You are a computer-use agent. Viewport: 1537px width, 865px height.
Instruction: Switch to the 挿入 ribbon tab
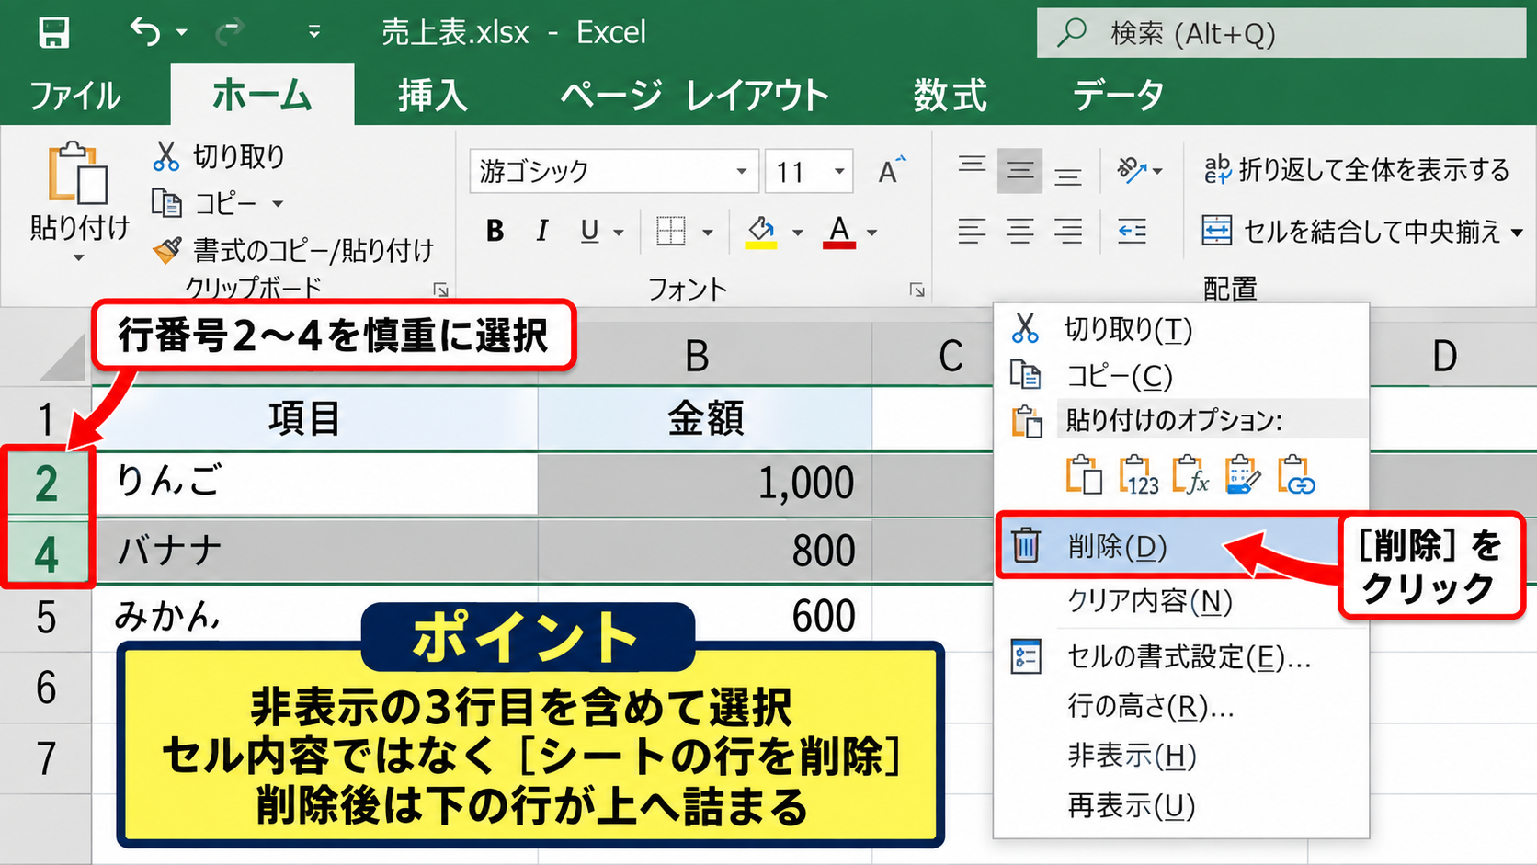pyautogui.click(x=432, y=95)
